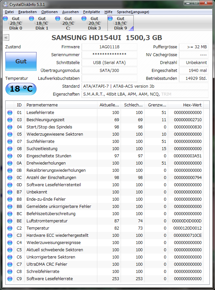Click the Puffergrösse value >= 32 MB
215x290 pixels.
point(194,47)
